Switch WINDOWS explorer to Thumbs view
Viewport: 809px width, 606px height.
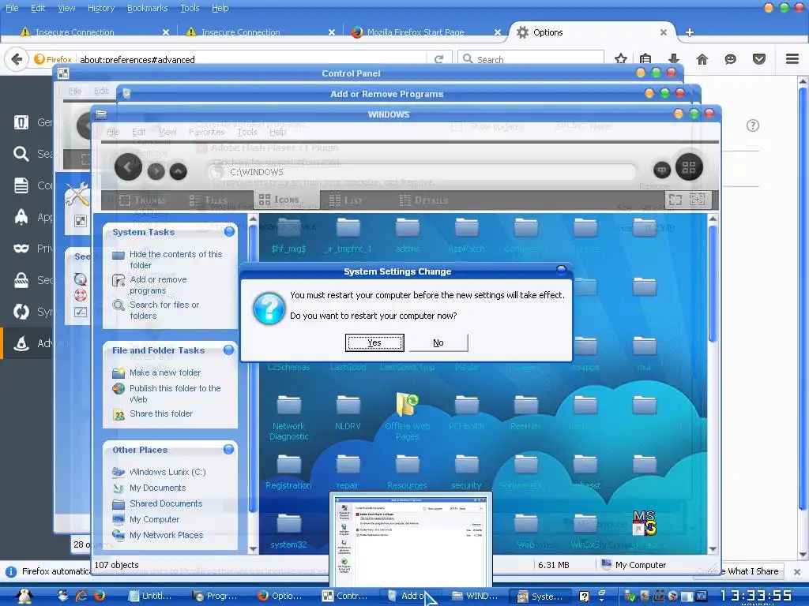(142, 200)
